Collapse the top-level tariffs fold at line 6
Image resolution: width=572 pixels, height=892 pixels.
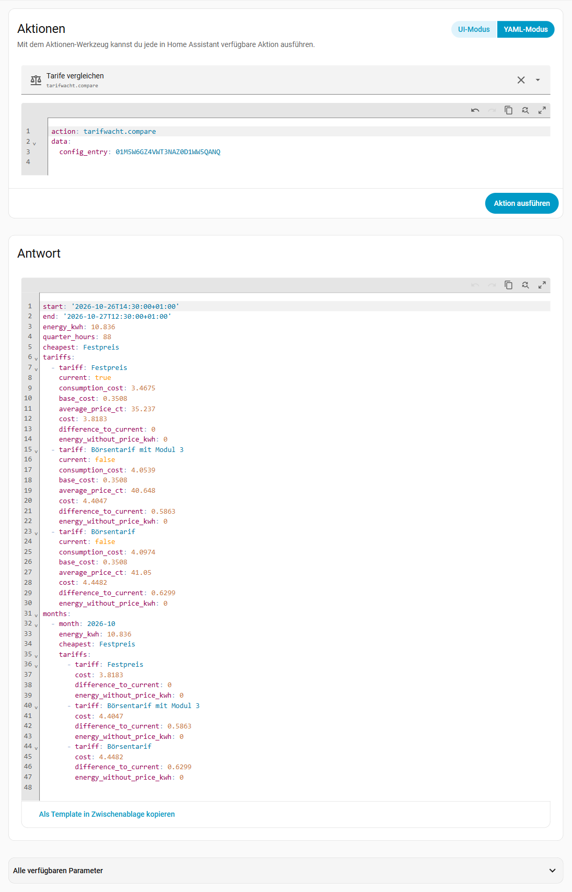point(36,359)
